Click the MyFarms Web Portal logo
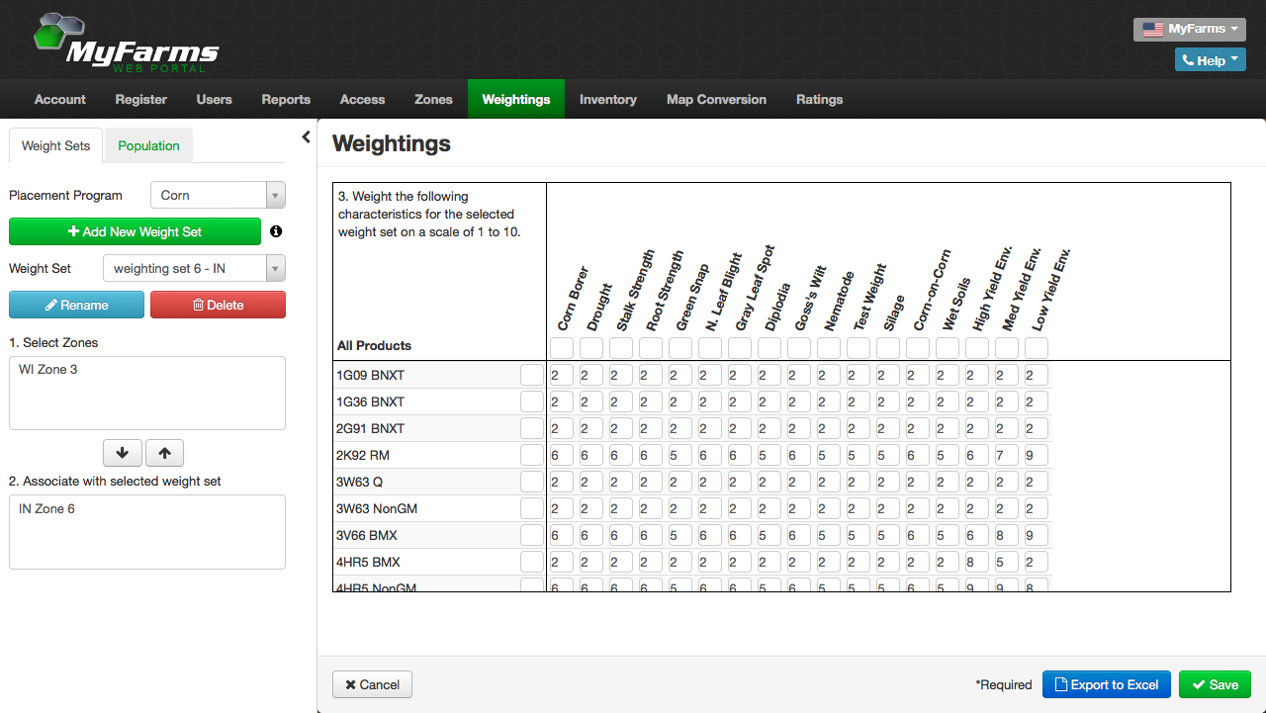This screenshot has height=713, width=1266. 126,44
